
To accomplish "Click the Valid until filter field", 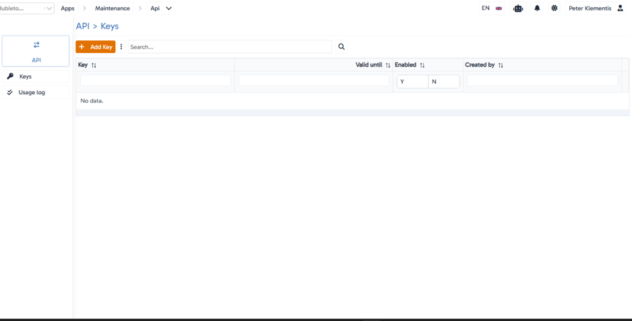I will point(313,81).
